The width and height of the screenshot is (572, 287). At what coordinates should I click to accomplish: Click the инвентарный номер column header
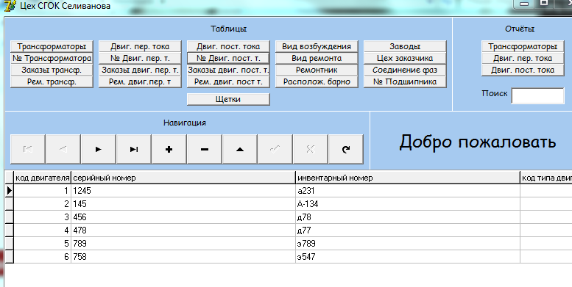[x=408, y=178]
